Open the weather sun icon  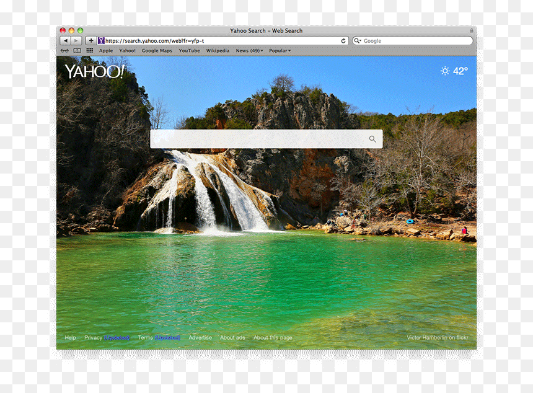click(x=445, y=71)
